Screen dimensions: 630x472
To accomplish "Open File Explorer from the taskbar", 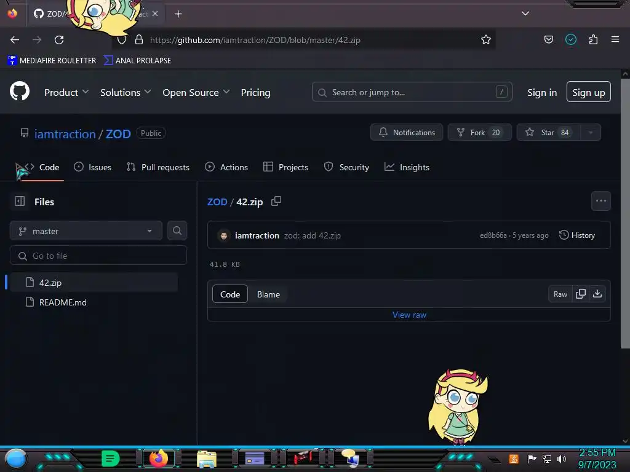I will 207,458.
